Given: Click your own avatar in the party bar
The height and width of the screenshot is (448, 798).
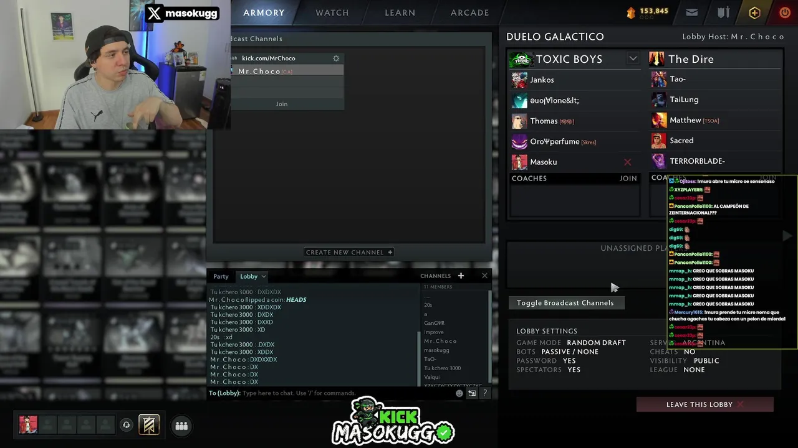Looking at the screenshot, I should pos(28,425).
